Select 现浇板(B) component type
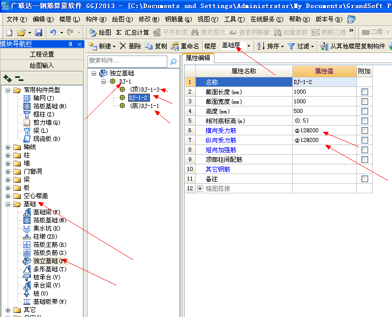This screenshot has height=317, width=392. [x=42, y=139]
